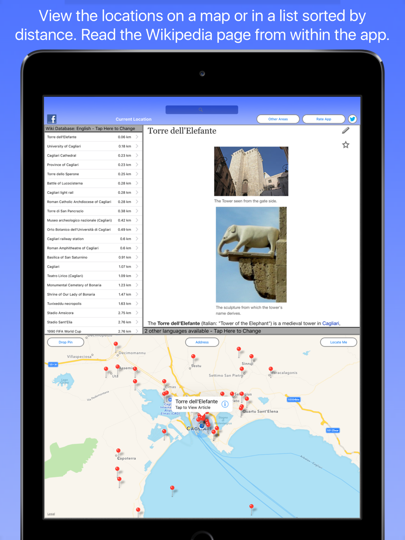The image size is (405, 540).
Task: Open Stadio Sant'Elia entry
Action: [x=94, y=322]
